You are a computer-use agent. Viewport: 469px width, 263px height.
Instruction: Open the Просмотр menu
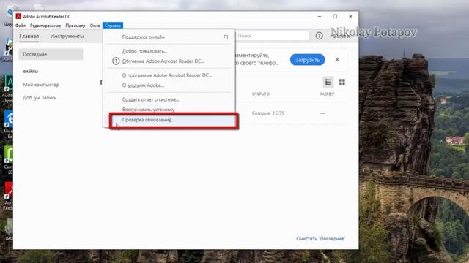pos(75,26)
